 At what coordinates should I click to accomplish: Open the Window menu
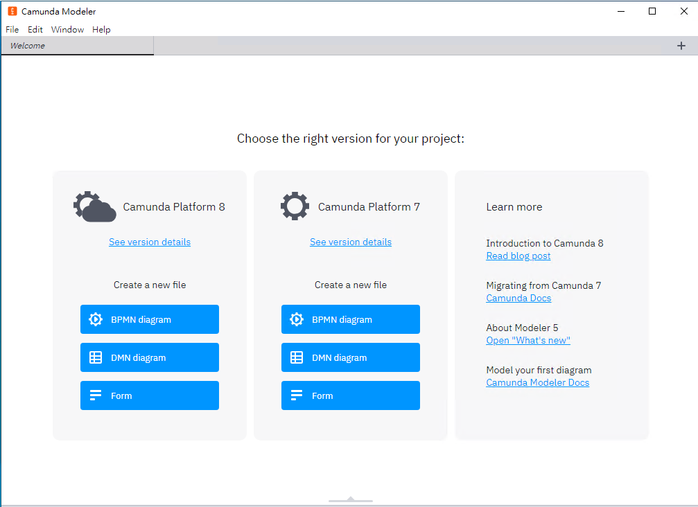[x=68, y=29]
